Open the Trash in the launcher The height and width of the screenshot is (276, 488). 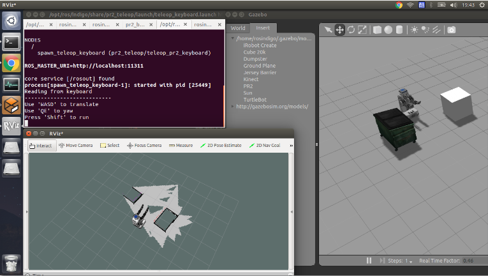point(11,263)
